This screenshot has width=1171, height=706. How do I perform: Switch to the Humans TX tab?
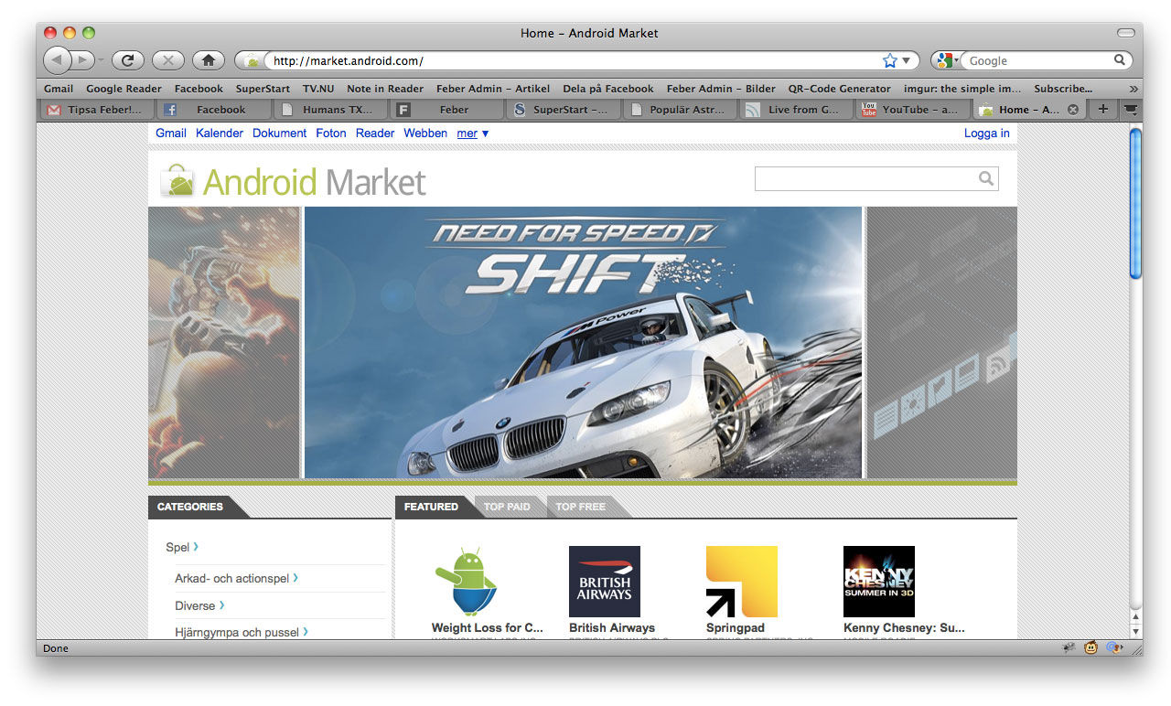click(329, 110)
